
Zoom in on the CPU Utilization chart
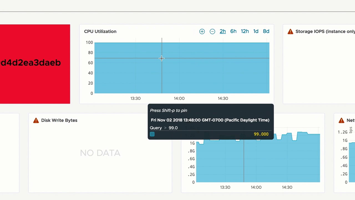click(202, 31)
